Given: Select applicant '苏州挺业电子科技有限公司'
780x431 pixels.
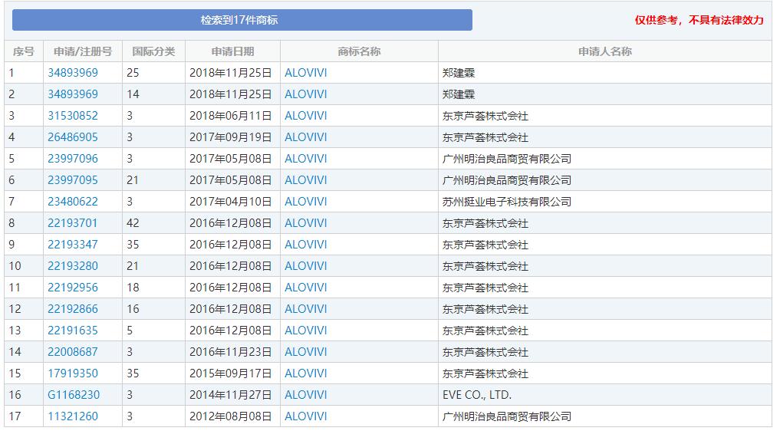Looking at the screenshot, I should coord(507,201).
